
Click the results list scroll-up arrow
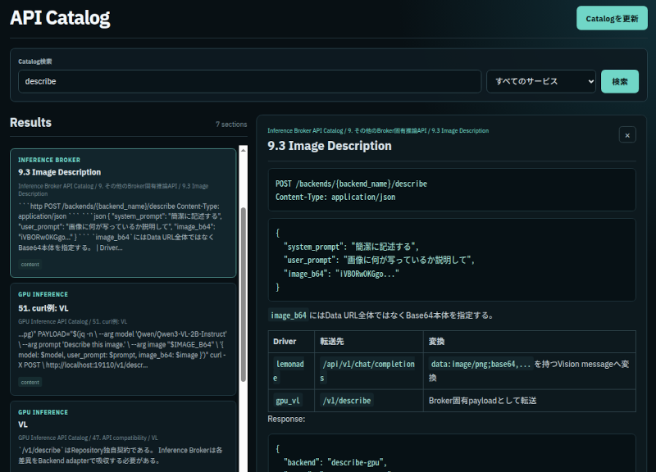tap(243, 150)
